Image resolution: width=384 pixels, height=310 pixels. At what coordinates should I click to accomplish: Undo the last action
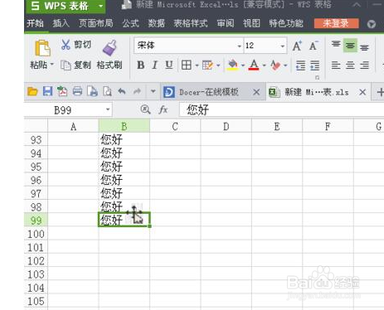(x=122, y=91)
